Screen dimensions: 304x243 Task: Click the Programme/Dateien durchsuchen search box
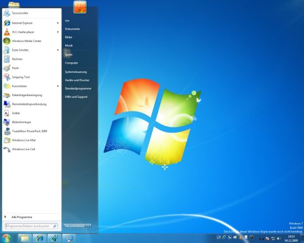pyautogui.click(x=31, y=226)
